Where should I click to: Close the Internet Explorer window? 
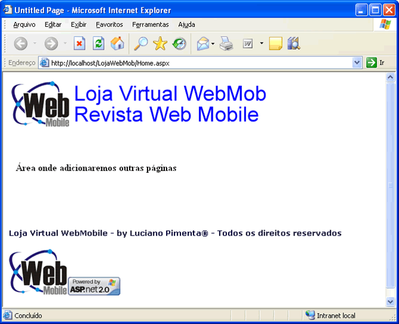pos(389,10)
